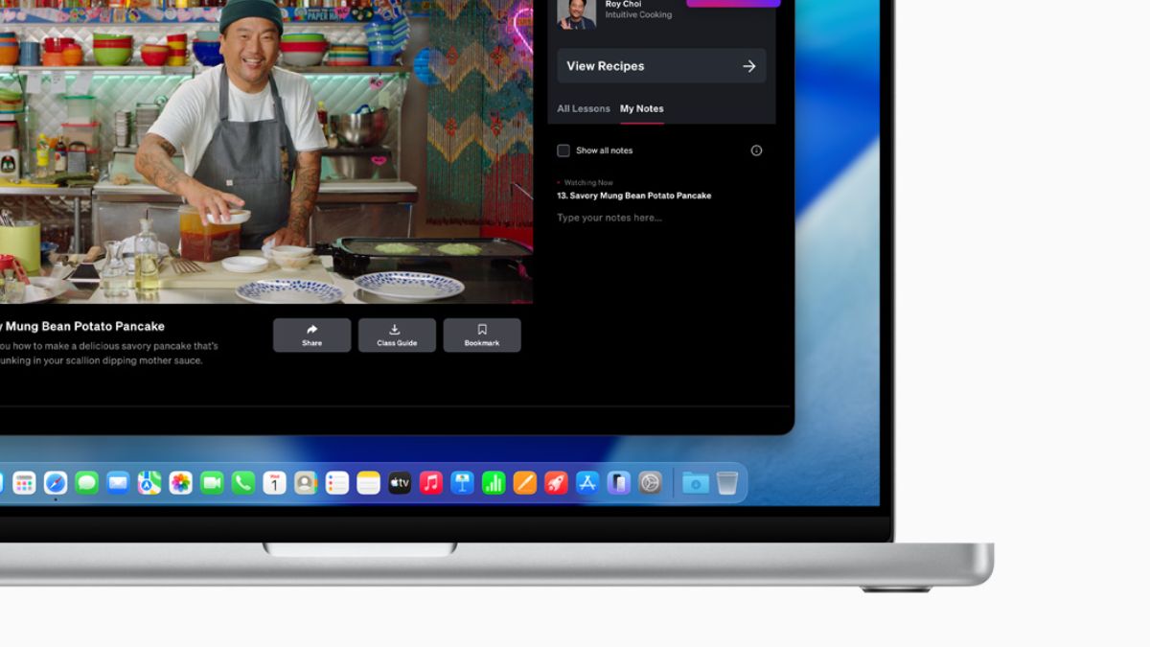1150x647 pixels.
Task: Click the Mung Bean Potato Pancake heading under video
Action: pyautogui.click(x=82, y=326)
